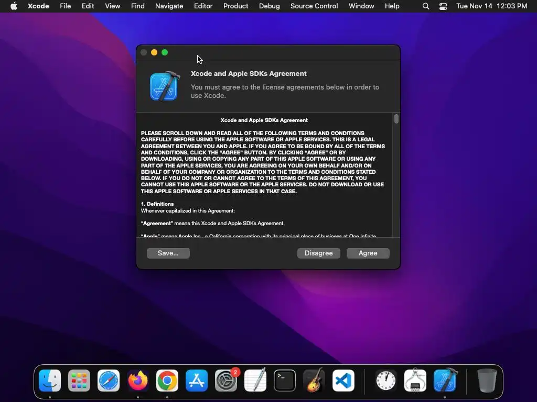The width and height of the screenshot is (537, 402).
Task: Open the View menu
Action: click(x=113, y=6)
